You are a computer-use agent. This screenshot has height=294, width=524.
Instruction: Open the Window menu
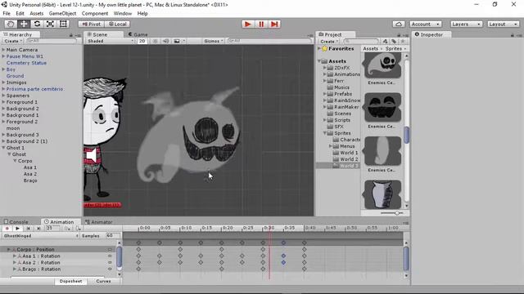click(123, 13)
